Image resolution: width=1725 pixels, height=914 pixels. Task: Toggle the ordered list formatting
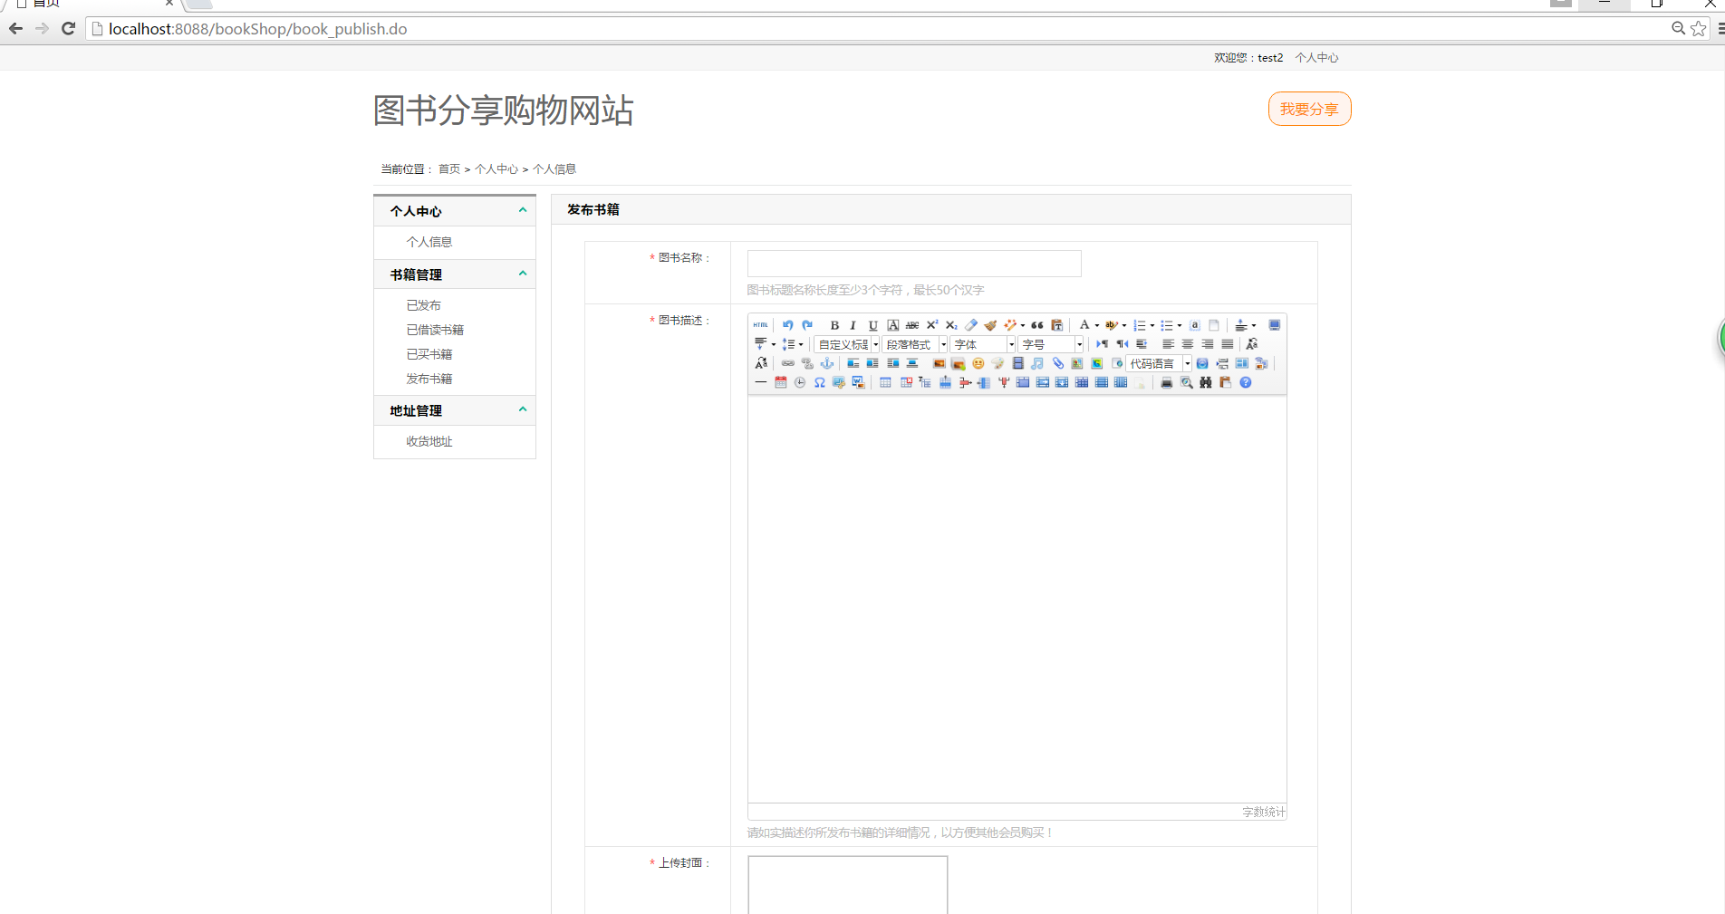1139,324
